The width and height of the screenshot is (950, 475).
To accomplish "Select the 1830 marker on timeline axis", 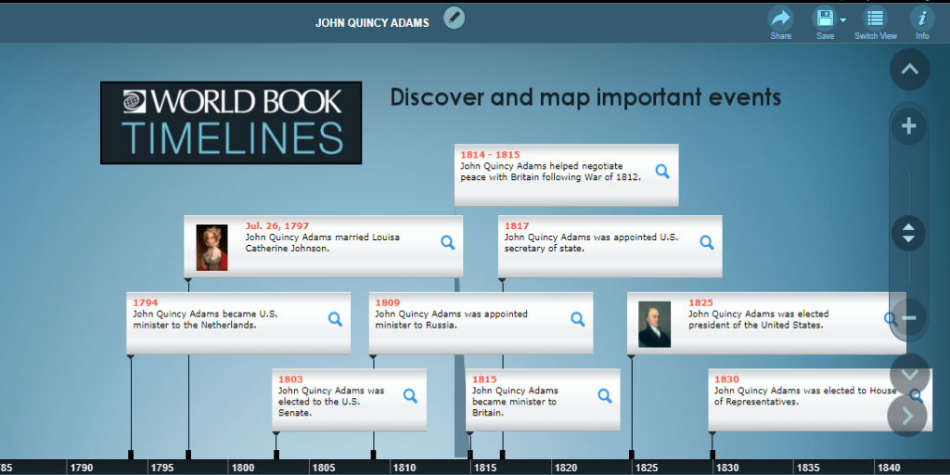I will 712,455.
